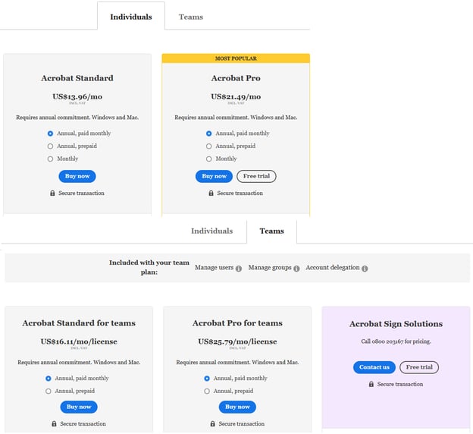The image size is (473, 434).
Task: Open the Account delegation info icon
Action: [365, 268]
